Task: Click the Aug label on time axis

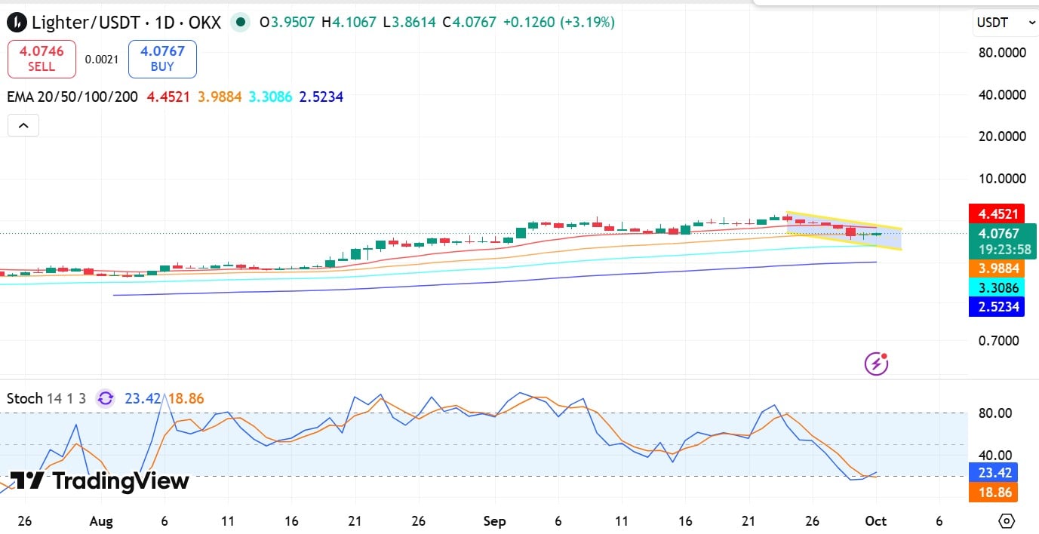Action: (x=100, y=521)
